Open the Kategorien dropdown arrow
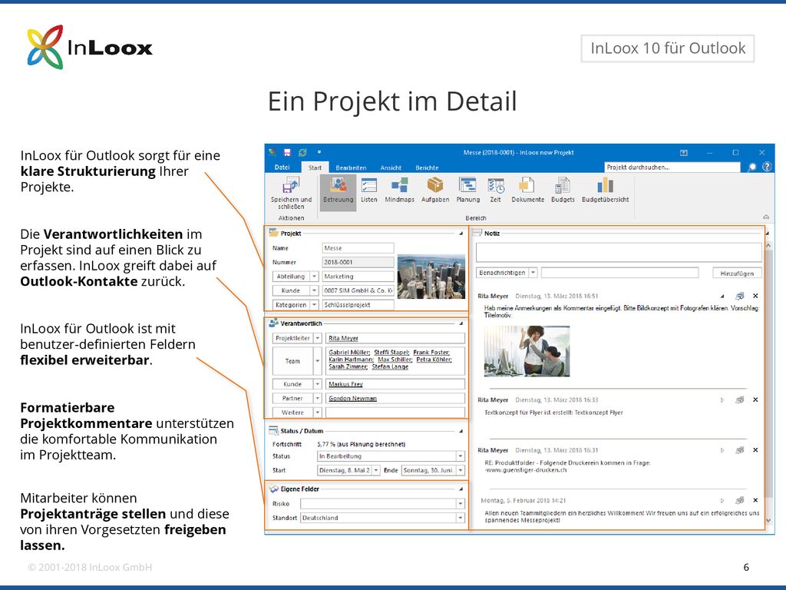Screen dimensions: 786x590 (314, 304)
